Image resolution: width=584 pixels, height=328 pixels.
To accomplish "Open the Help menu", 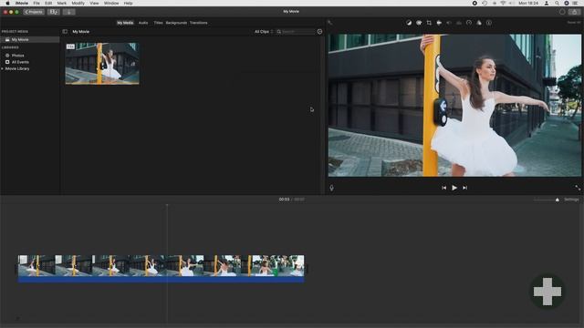I will click(128, 3).
